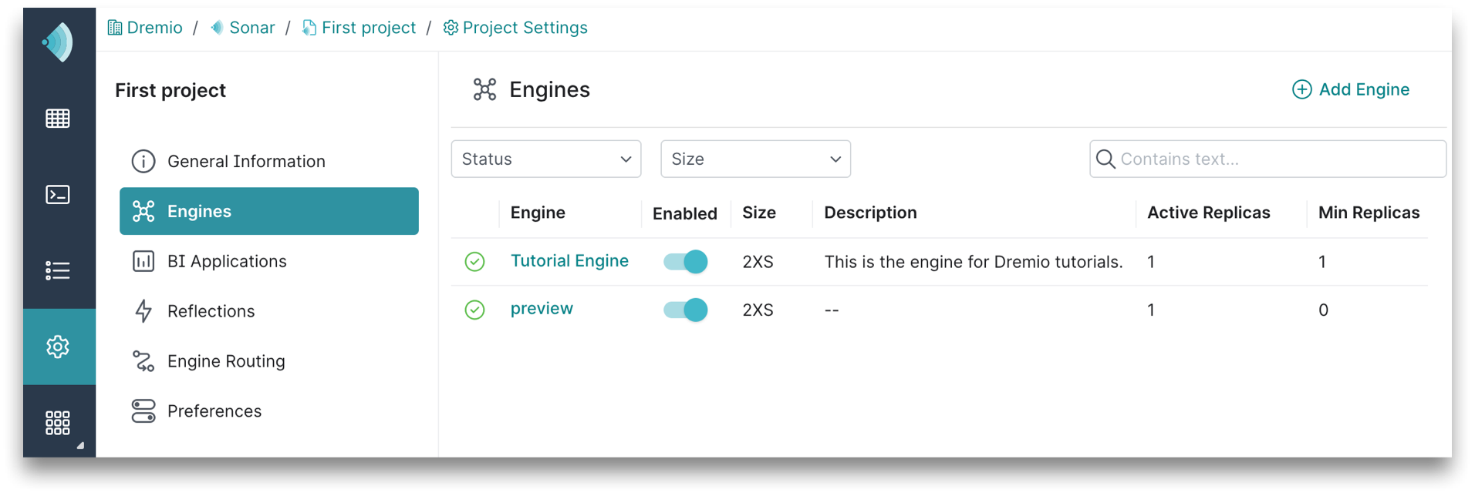The image size is (1475, 496).
Task: Click Tutorial Engine green status check icon
Action: click(x=475, y=262)
